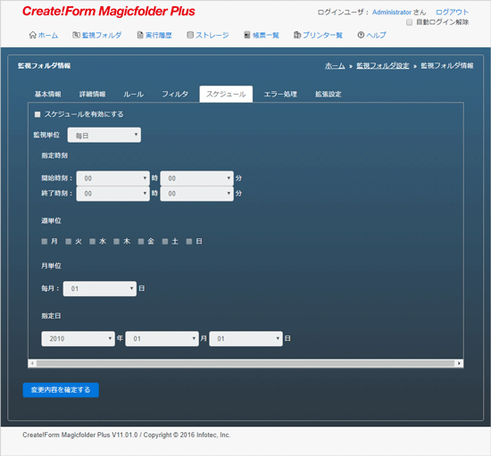This screenshot has width=491, height=456.
Task: Open the 開始時刻 hour dropdown
Action: pyautogui.click(x=113, y=178)
